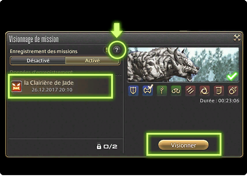Click the red duty icon beside Clairière de Jade
Viewport: 247px width, 176px height.
16,86
